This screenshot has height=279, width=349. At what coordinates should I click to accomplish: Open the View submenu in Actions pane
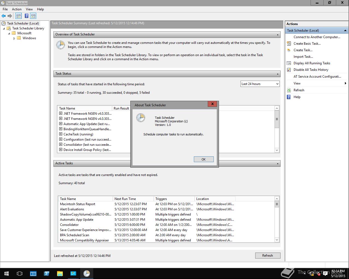(x=317, y=83)
